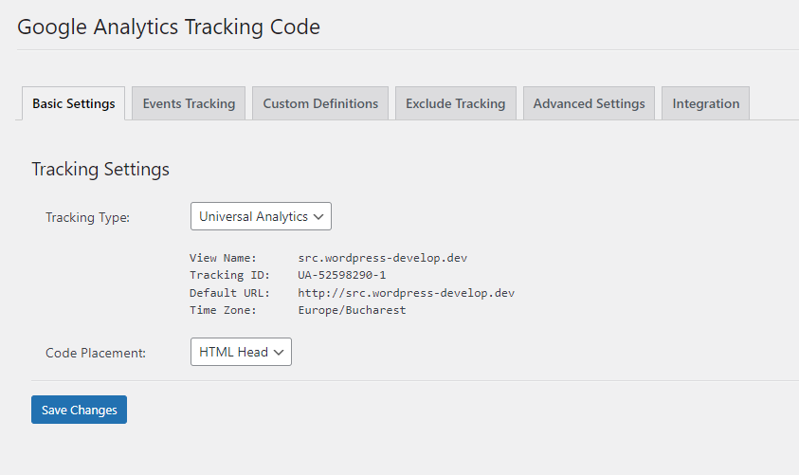Image resolution: width=799 pixels, height=475 pixels.
Task: Open the Custom Definitions tab
Action: click(x=320, y=103)
